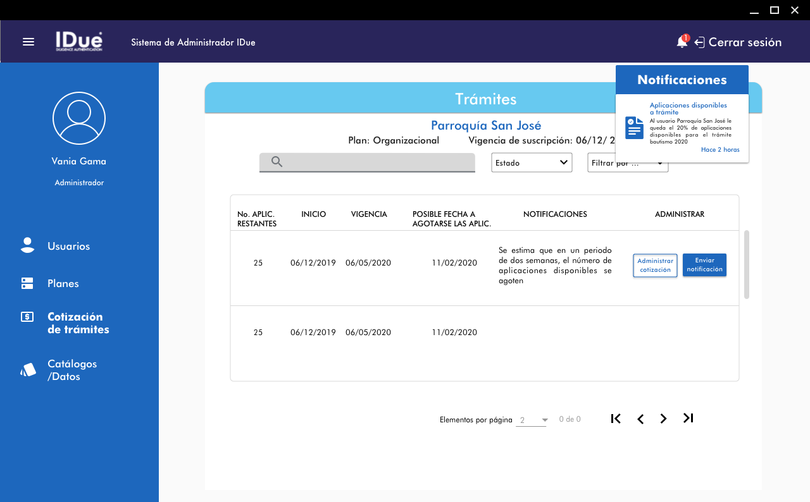
Task: Go to the previous page
Action: tap(640, 419)
